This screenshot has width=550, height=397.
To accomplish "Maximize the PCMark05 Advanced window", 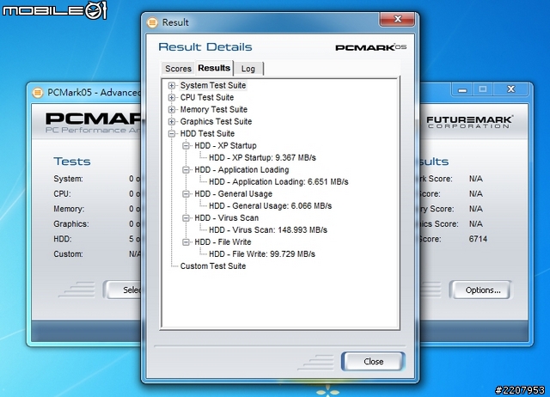I will [x=483, y=89].
